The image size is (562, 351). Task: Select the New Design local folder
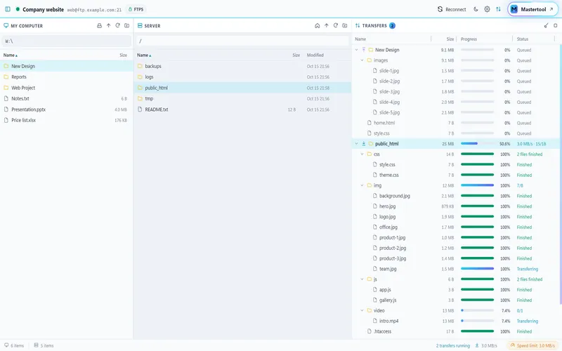pos(67,66)
